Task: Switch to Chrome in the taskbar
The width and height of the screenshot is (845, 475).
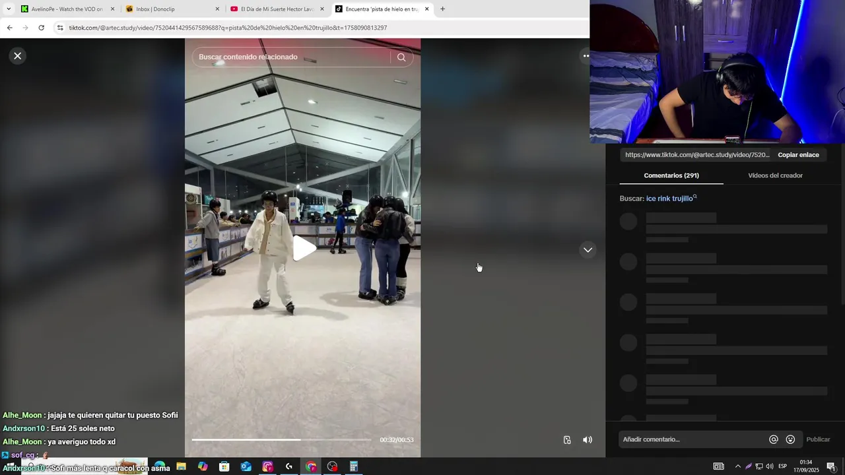Action: tap(311, 466)
